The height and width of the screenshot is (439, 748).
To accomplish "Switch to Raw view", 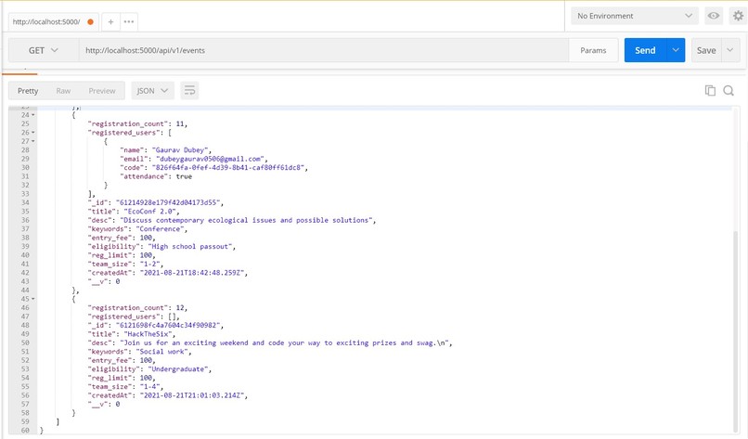I will (x=63, y=91).
